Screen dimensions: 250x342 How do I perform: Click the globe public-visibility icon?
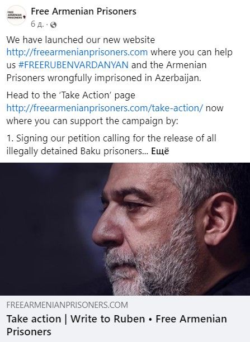tap(53, 25)
